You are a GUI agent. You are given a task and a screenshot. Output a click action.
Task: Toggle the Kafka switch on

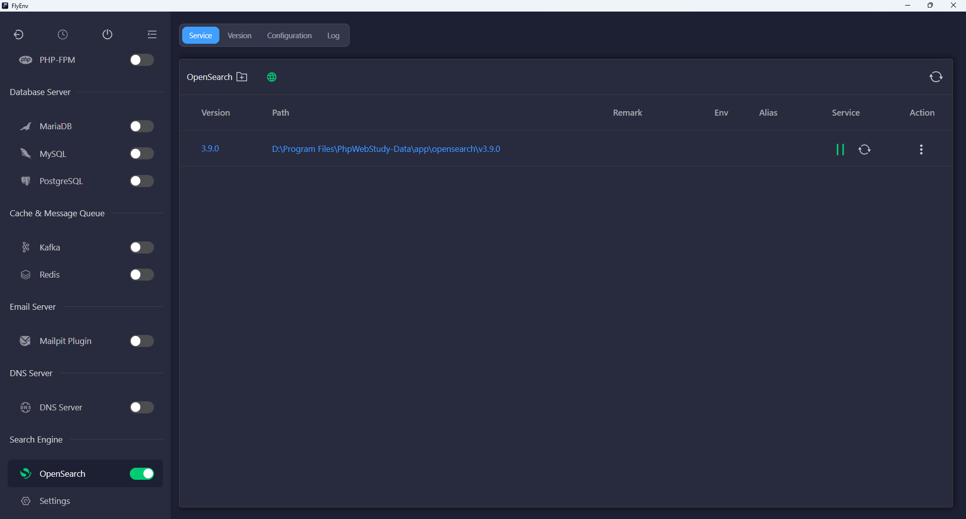point(142,247)
